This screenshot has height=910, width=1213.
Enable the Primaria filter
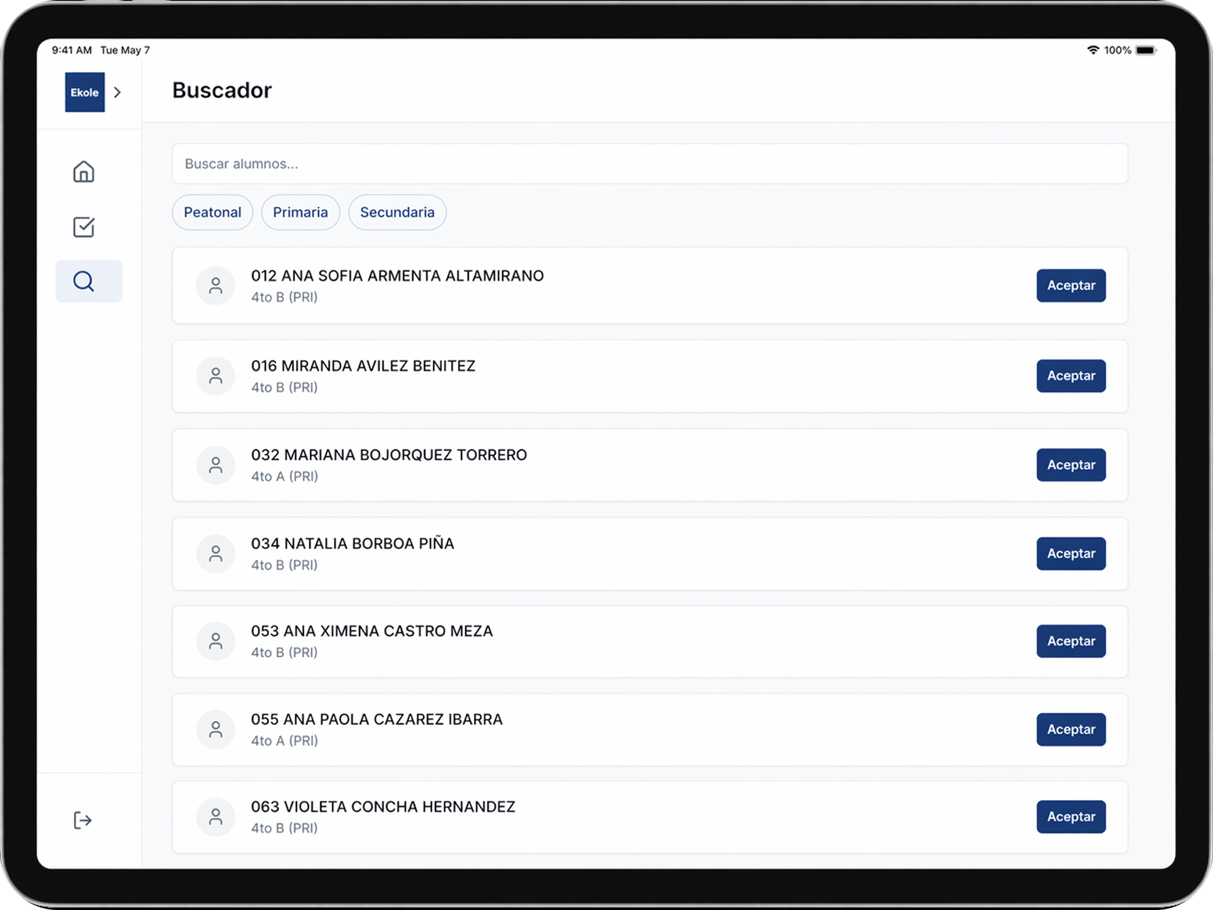[300, 212]
